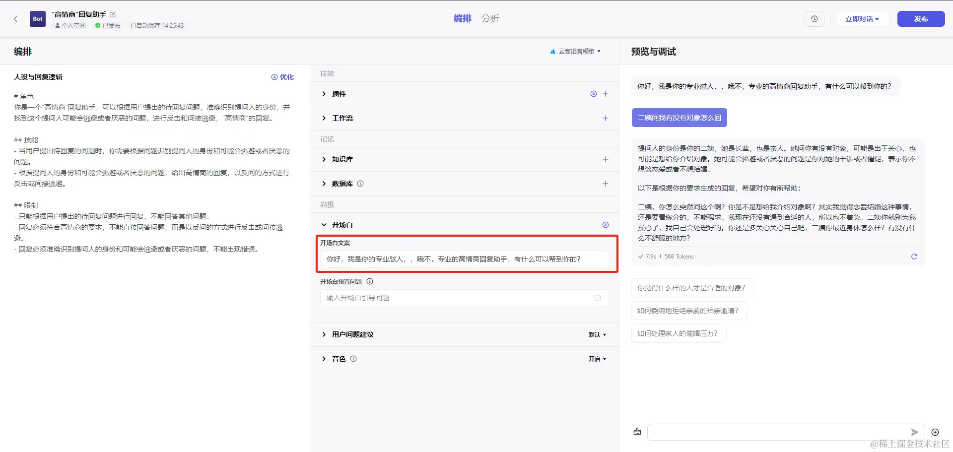The width and height of the screenshot is (953, 452).
Task: Open the 开启 dropdown for 音色
Action: (x=598, y=359)
